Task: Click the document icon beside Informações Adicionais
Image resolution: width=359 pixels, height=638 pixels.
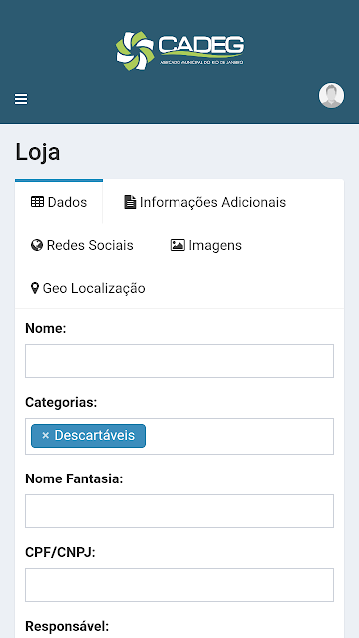Action: tap(130, 202)
